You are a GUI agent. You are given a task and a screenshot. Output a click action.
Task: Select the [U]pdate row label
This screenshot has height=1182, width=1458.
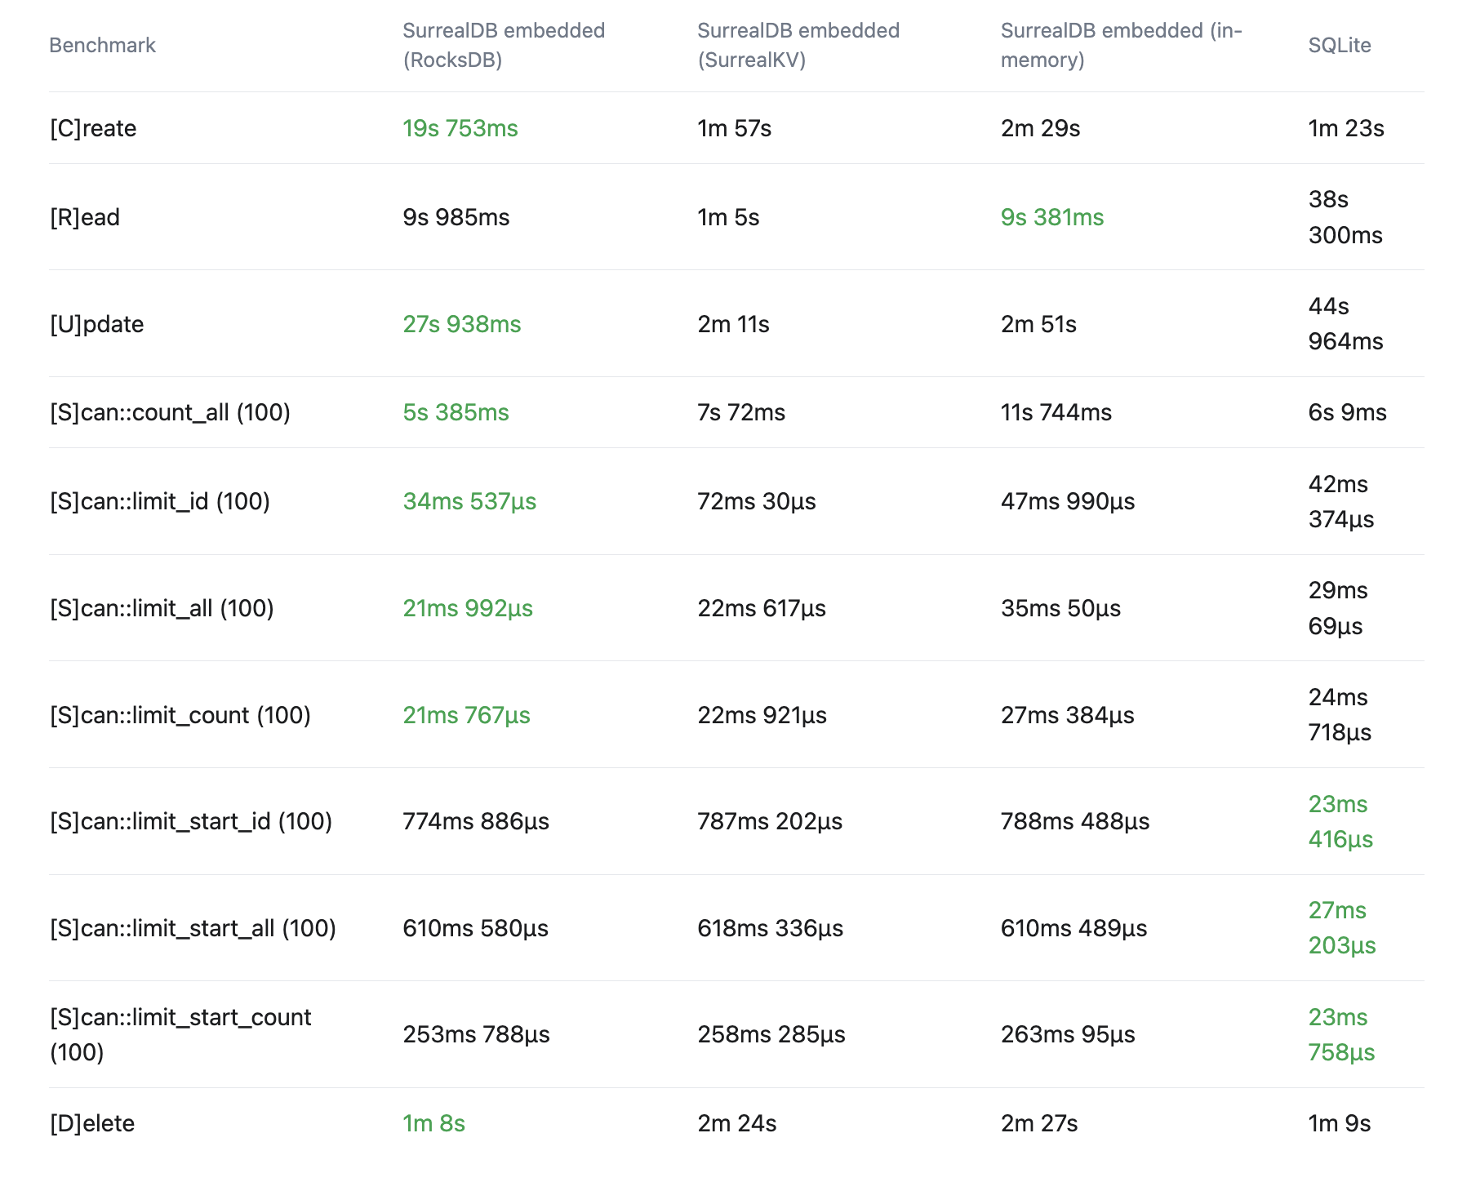[96, 324]
